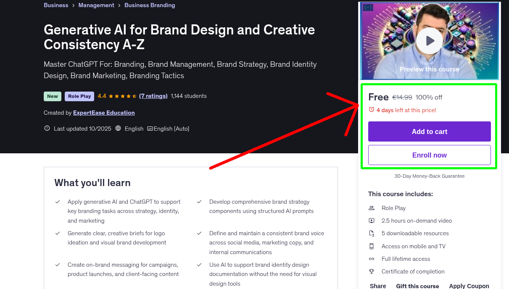This screenshot has width=509, height=289.
Task: Click the Role Play icon in course includes
Action: (x=371, y=208)
